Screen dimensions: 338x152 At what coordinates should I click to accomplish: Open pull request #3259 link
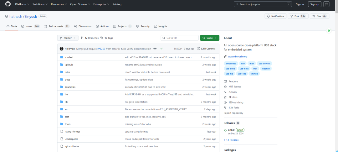coord(101,49)
